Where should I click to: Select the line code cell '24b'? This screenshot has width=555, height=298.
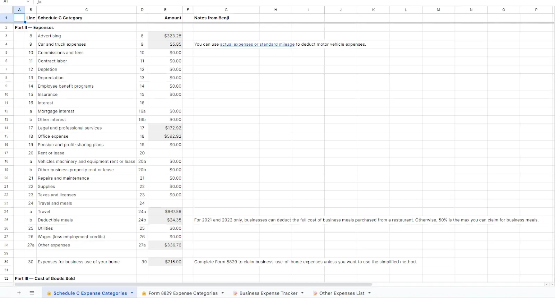click(142, 220)
